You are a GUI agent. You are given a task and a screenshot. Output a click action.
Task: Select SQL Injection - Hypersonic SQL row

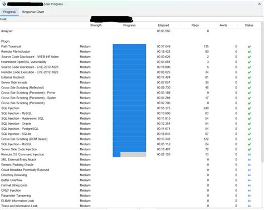(x=130, y=119)
